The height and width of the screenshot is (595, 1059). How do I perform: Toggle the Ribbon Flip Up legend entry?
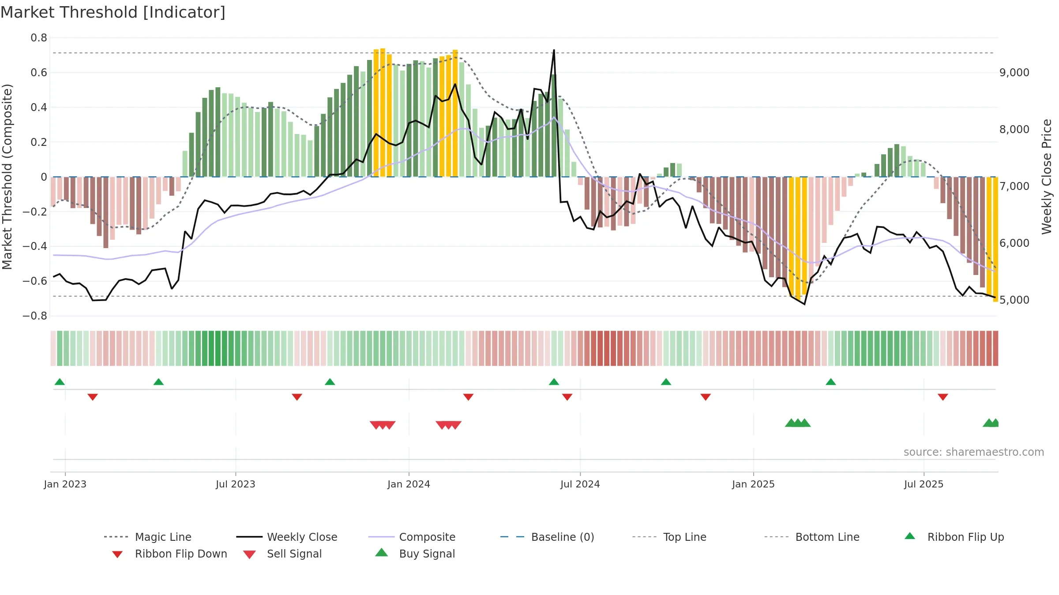(954, 537)
